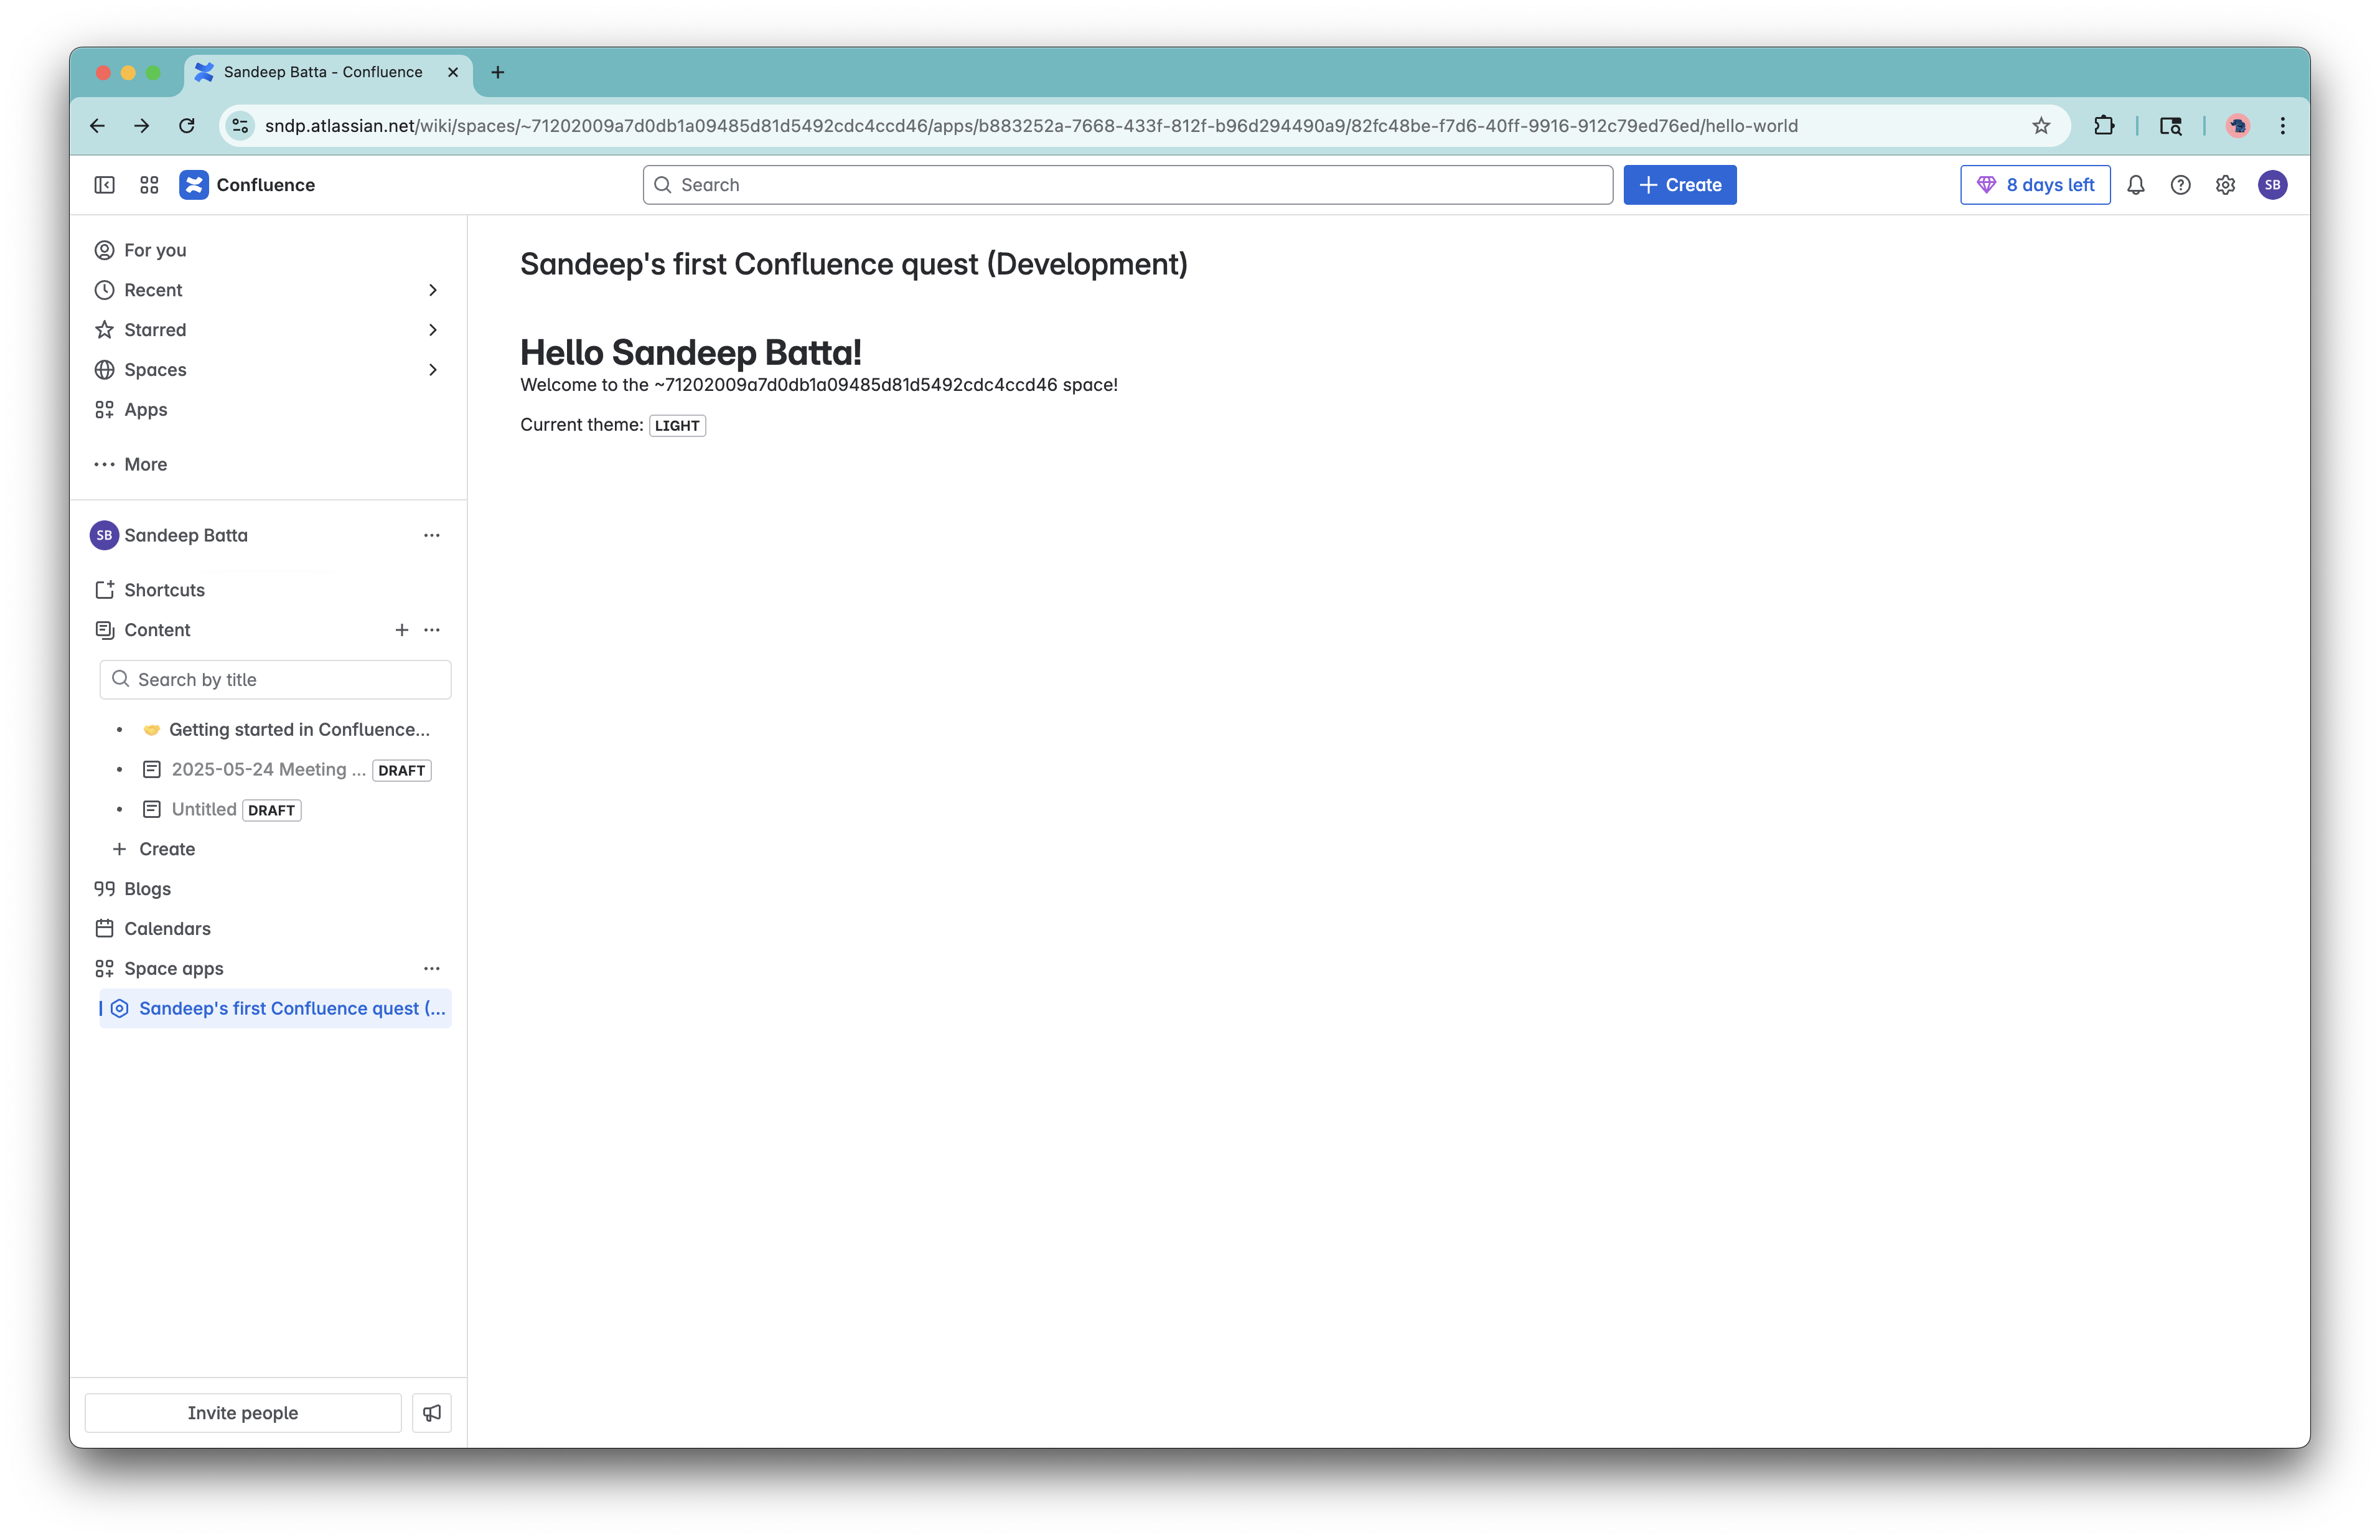Collapse the sidebar with the panel icon
This screenshot has height=1540, width=2380.
(x=104, y=185)
